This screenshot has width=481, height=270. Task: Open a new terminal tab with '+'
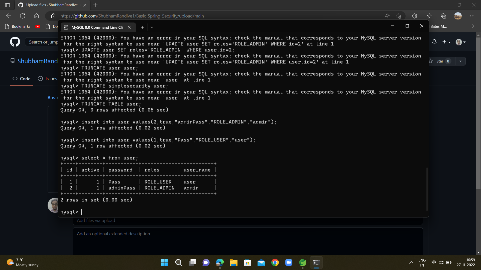click(142, 27)
